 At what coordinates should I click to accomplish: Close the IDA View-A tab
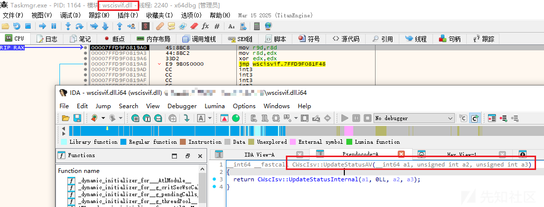[300, 154]
